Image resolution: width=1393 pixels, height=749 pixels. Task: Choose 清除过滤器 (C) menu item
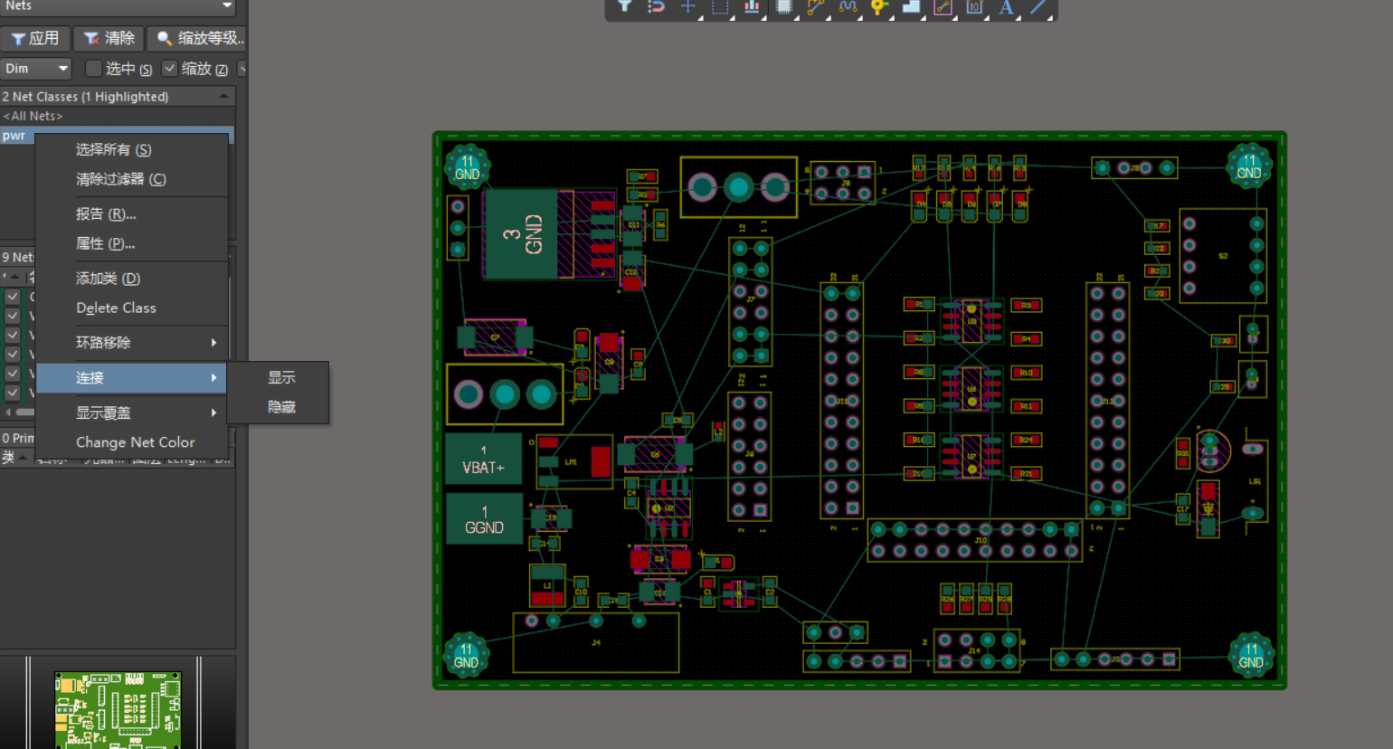click(131, 179)
